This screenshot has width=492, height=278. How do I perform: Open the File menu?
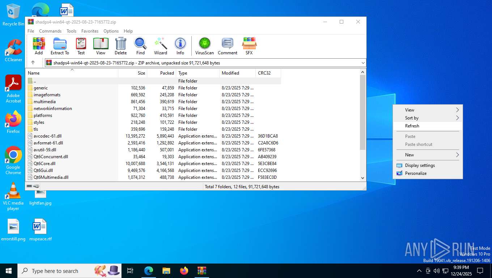pyautogui.click(x=31, y=31)
